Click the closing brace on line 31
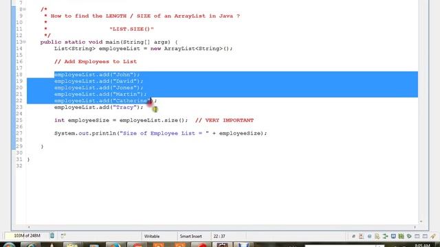The width and height of the screenshot is (440, 247). pyautogui.click(x=28, y=160)
